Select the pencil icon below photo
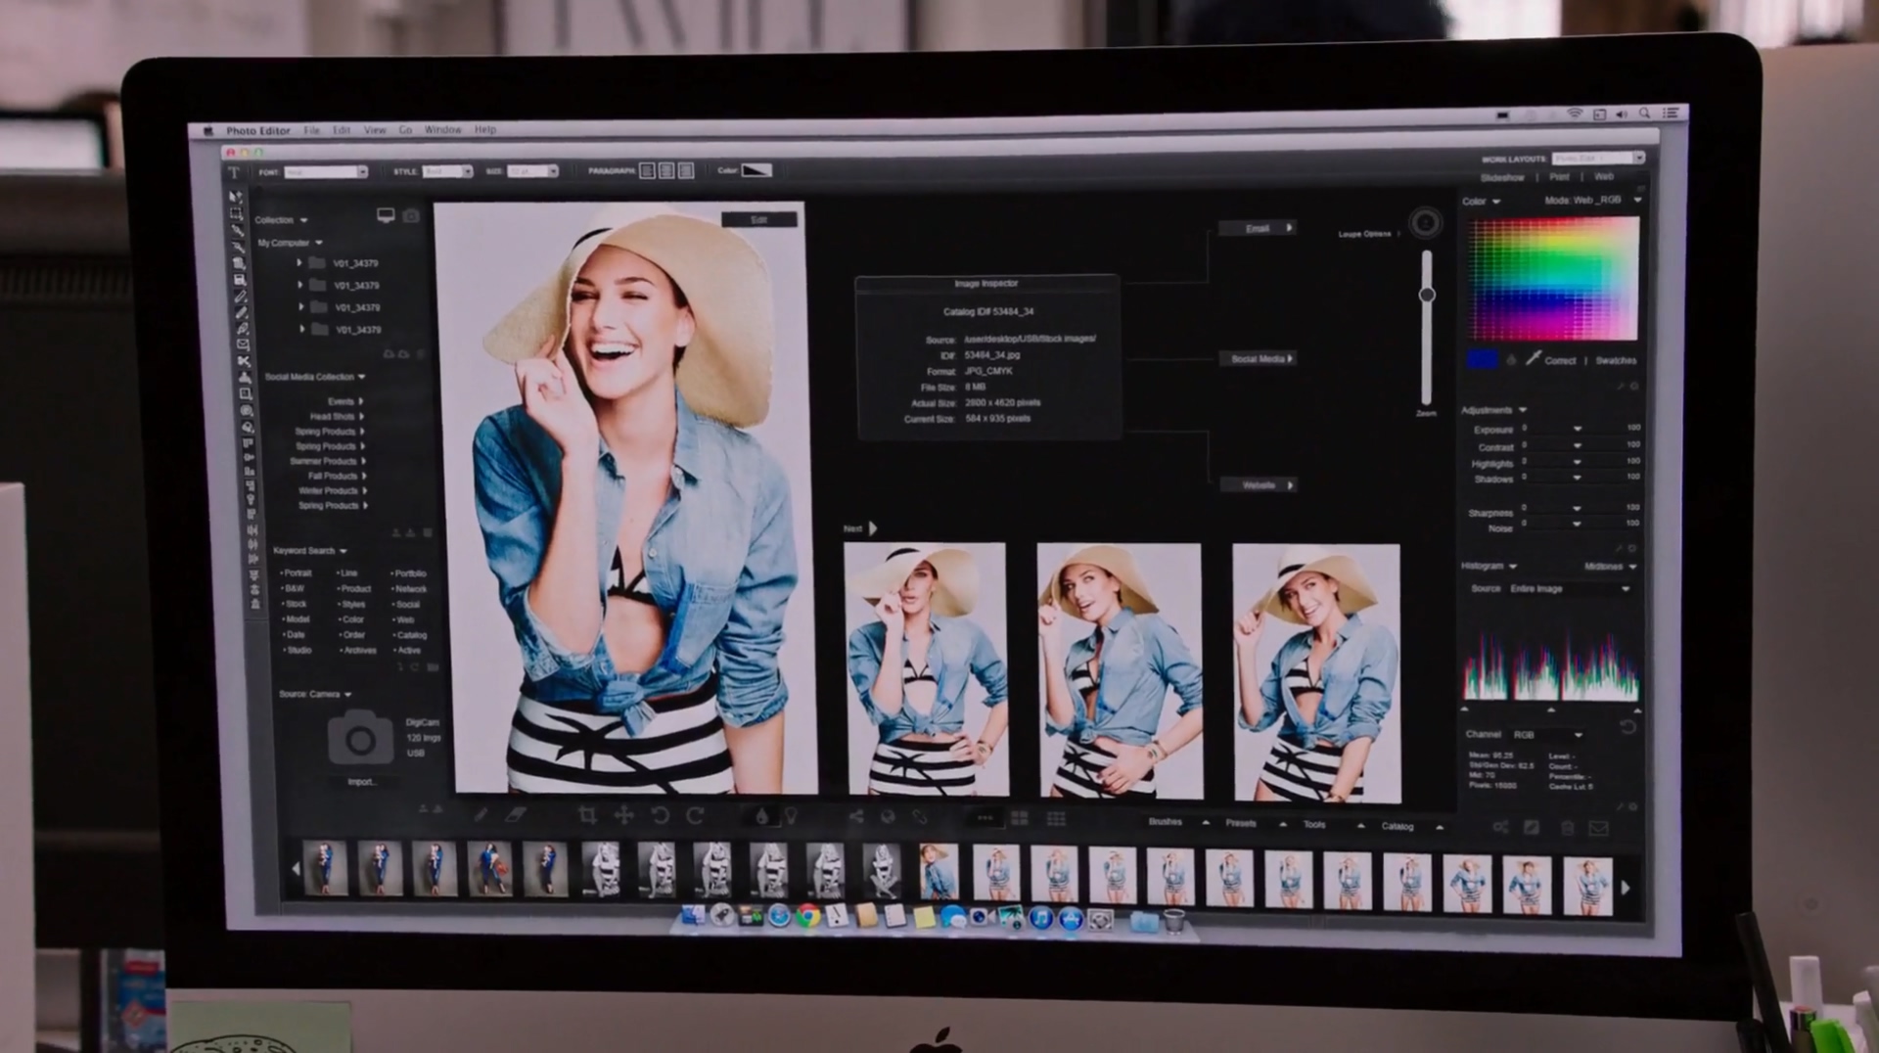 pyautogui.click(x=481, y=814)
